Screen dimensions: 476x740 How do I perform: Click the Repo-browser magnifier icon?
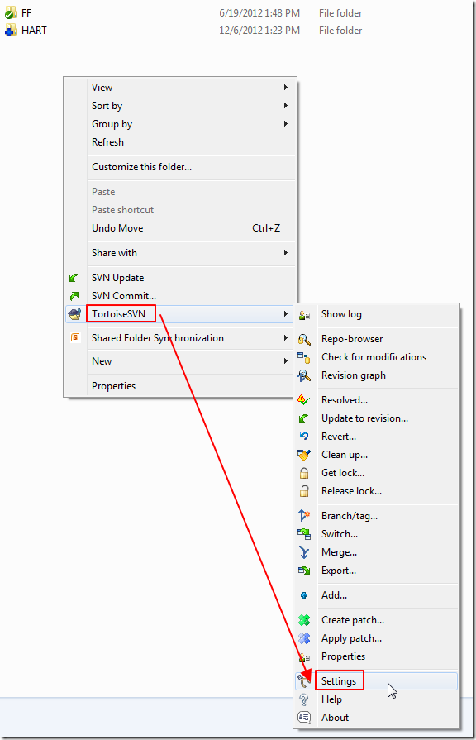(304, 339)
